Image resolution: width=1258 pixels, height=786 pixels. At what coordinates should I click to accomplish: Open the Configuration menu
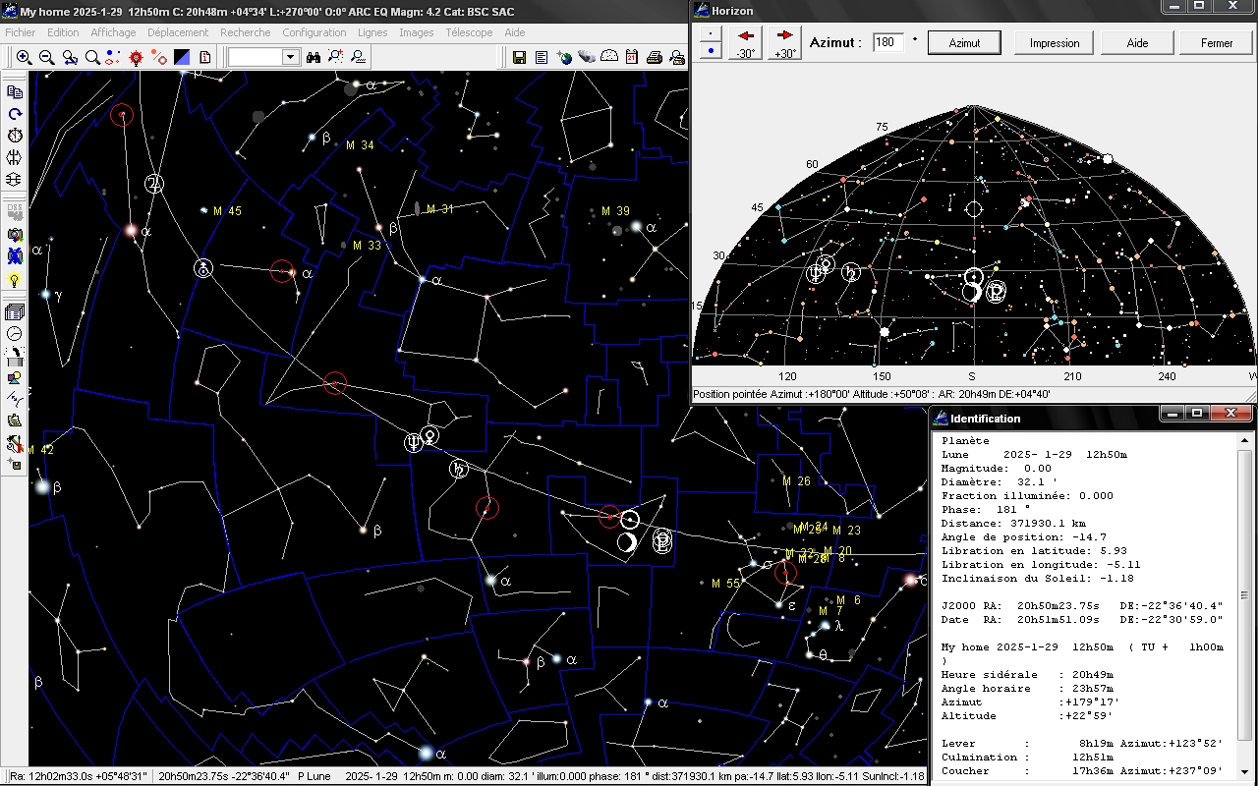[314, 32]
